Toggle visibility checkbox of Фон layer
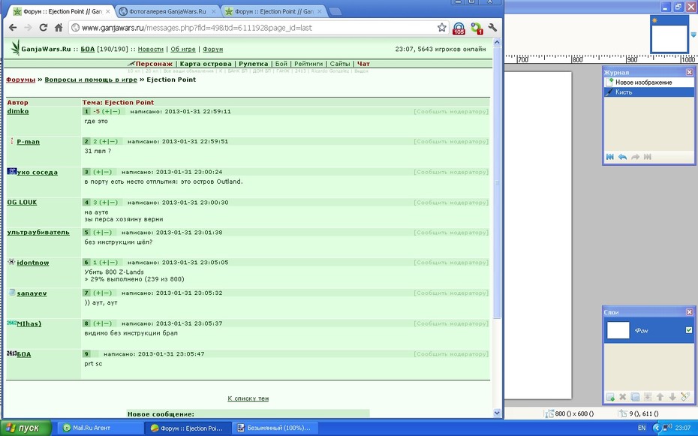The height and width of the screenshot is (436, 698). coord(689,330)
